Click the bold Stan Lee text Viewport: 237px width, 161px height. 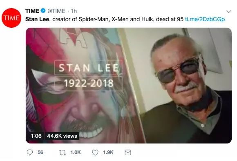tap(37, 19)
